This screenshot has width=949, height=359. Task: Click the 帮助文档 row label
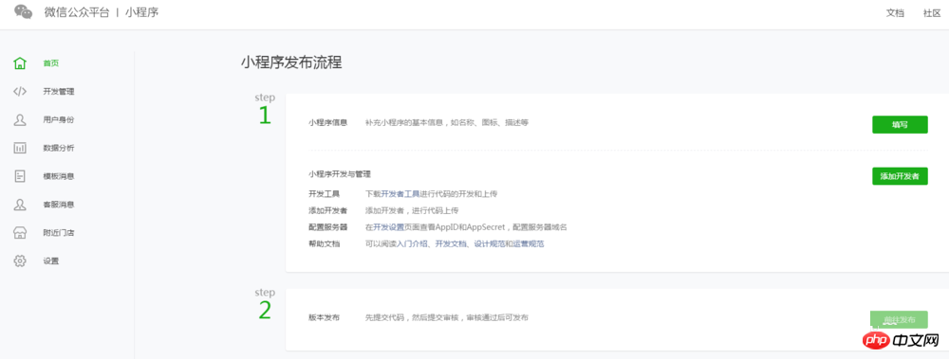tap(324, 244)
